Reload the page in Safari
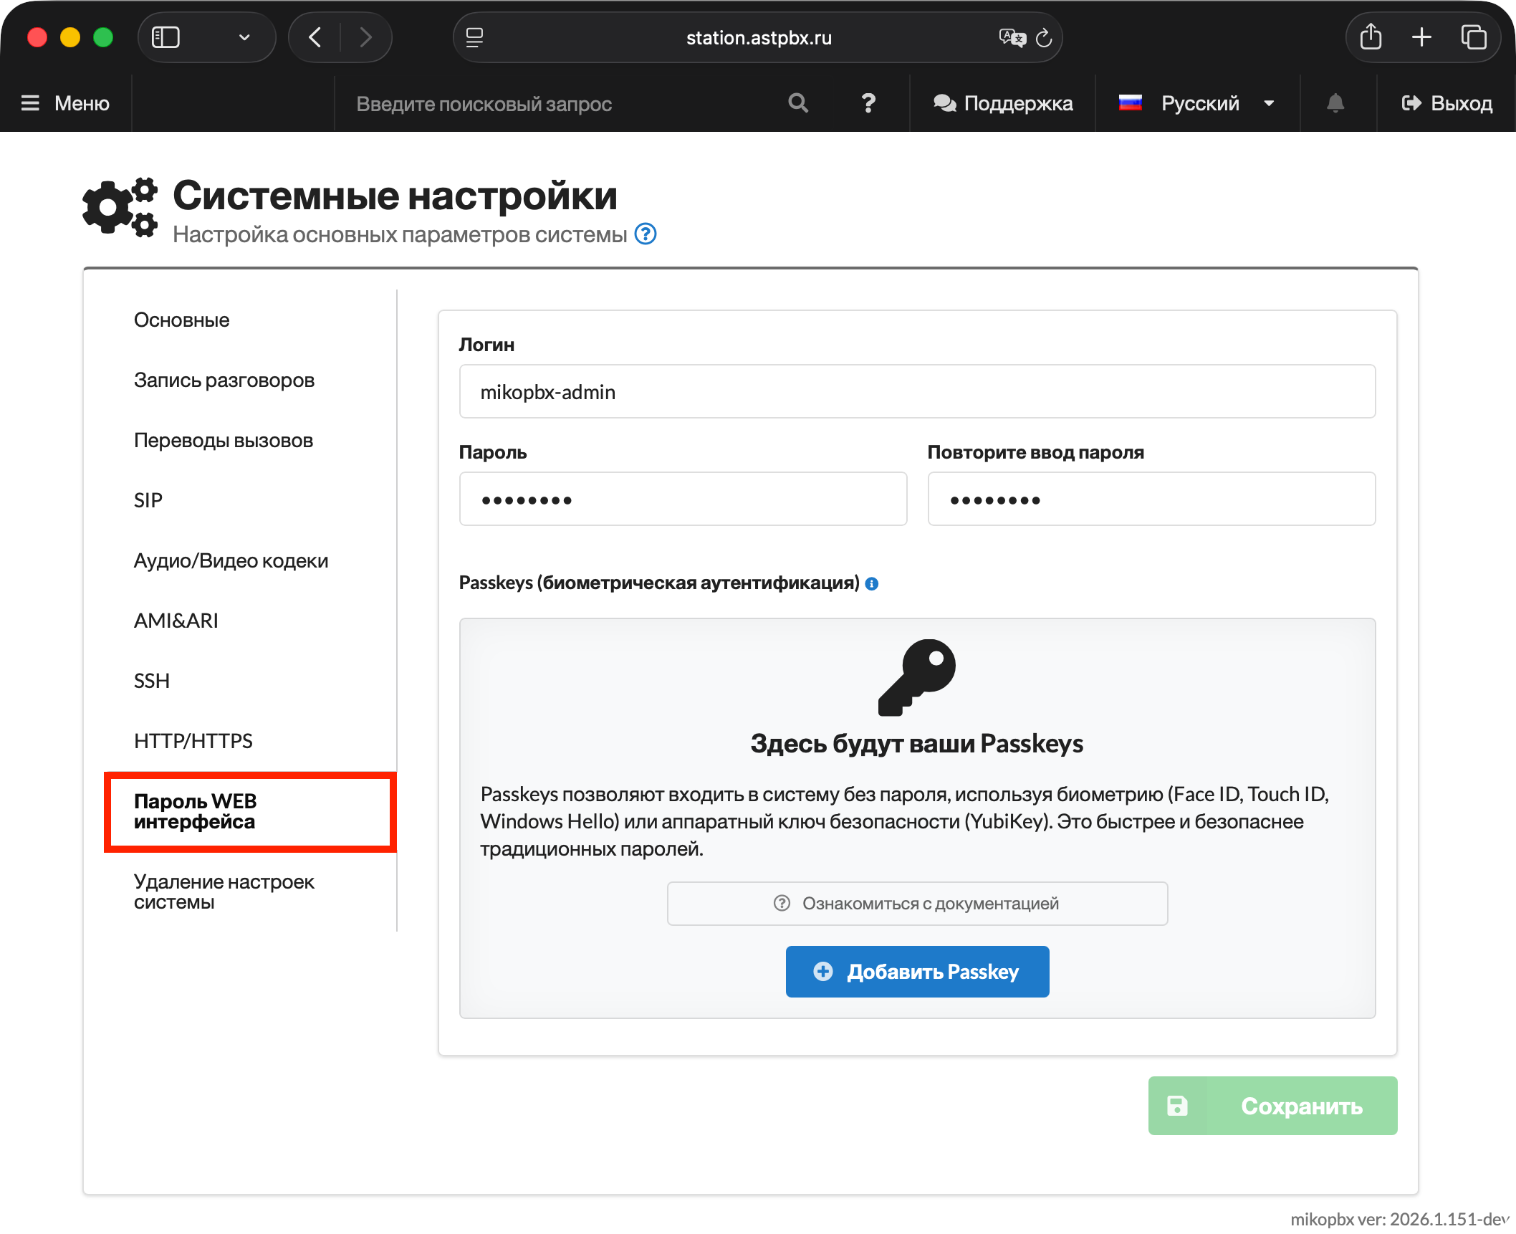Viewport: 1516px width, 1234px height. (x=1045, y=37)
